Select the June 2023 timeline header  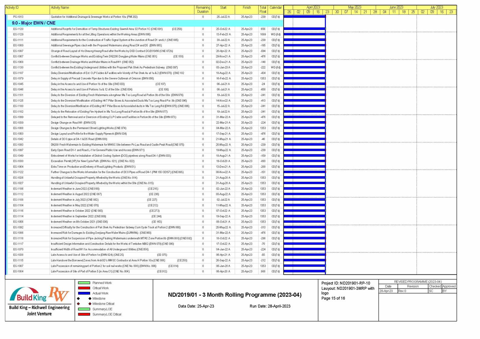[x=396, y=7]
